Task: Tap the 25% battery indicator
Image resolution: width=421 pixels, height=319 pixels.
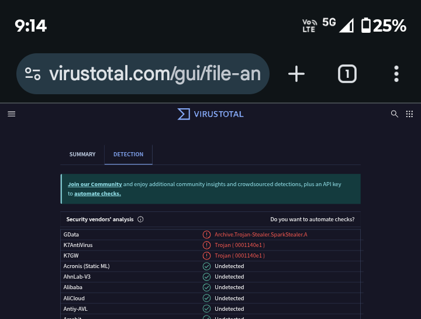Action: click(x=384, y=26)
